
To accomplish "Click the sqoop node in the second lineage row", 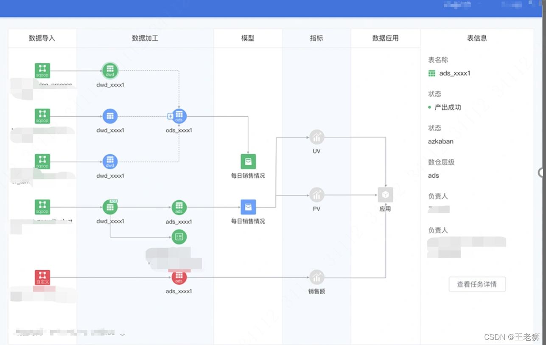I will point(42,116).
